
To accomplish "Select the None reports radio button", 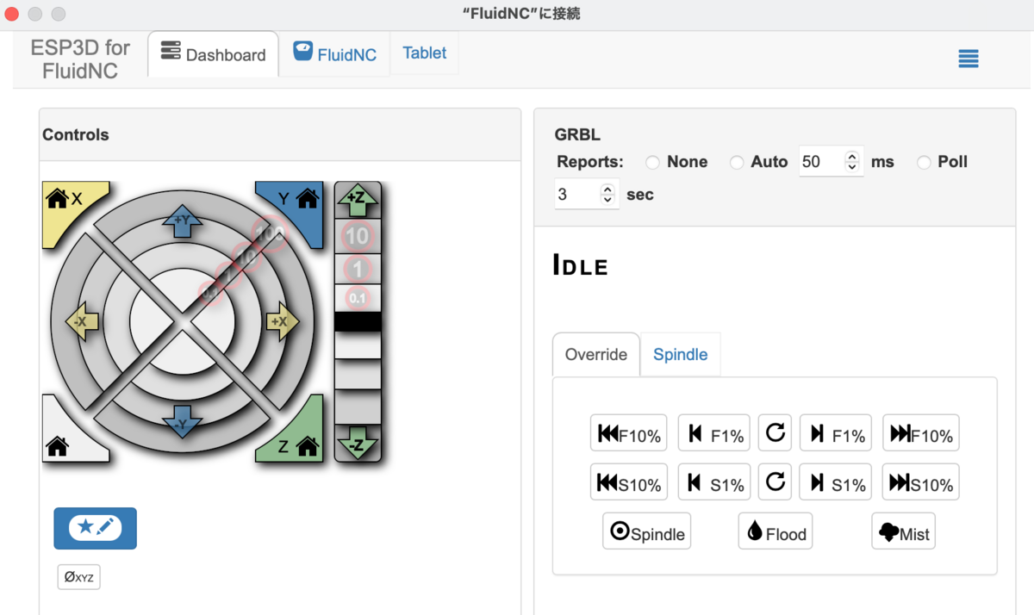I will pos(652,162).
